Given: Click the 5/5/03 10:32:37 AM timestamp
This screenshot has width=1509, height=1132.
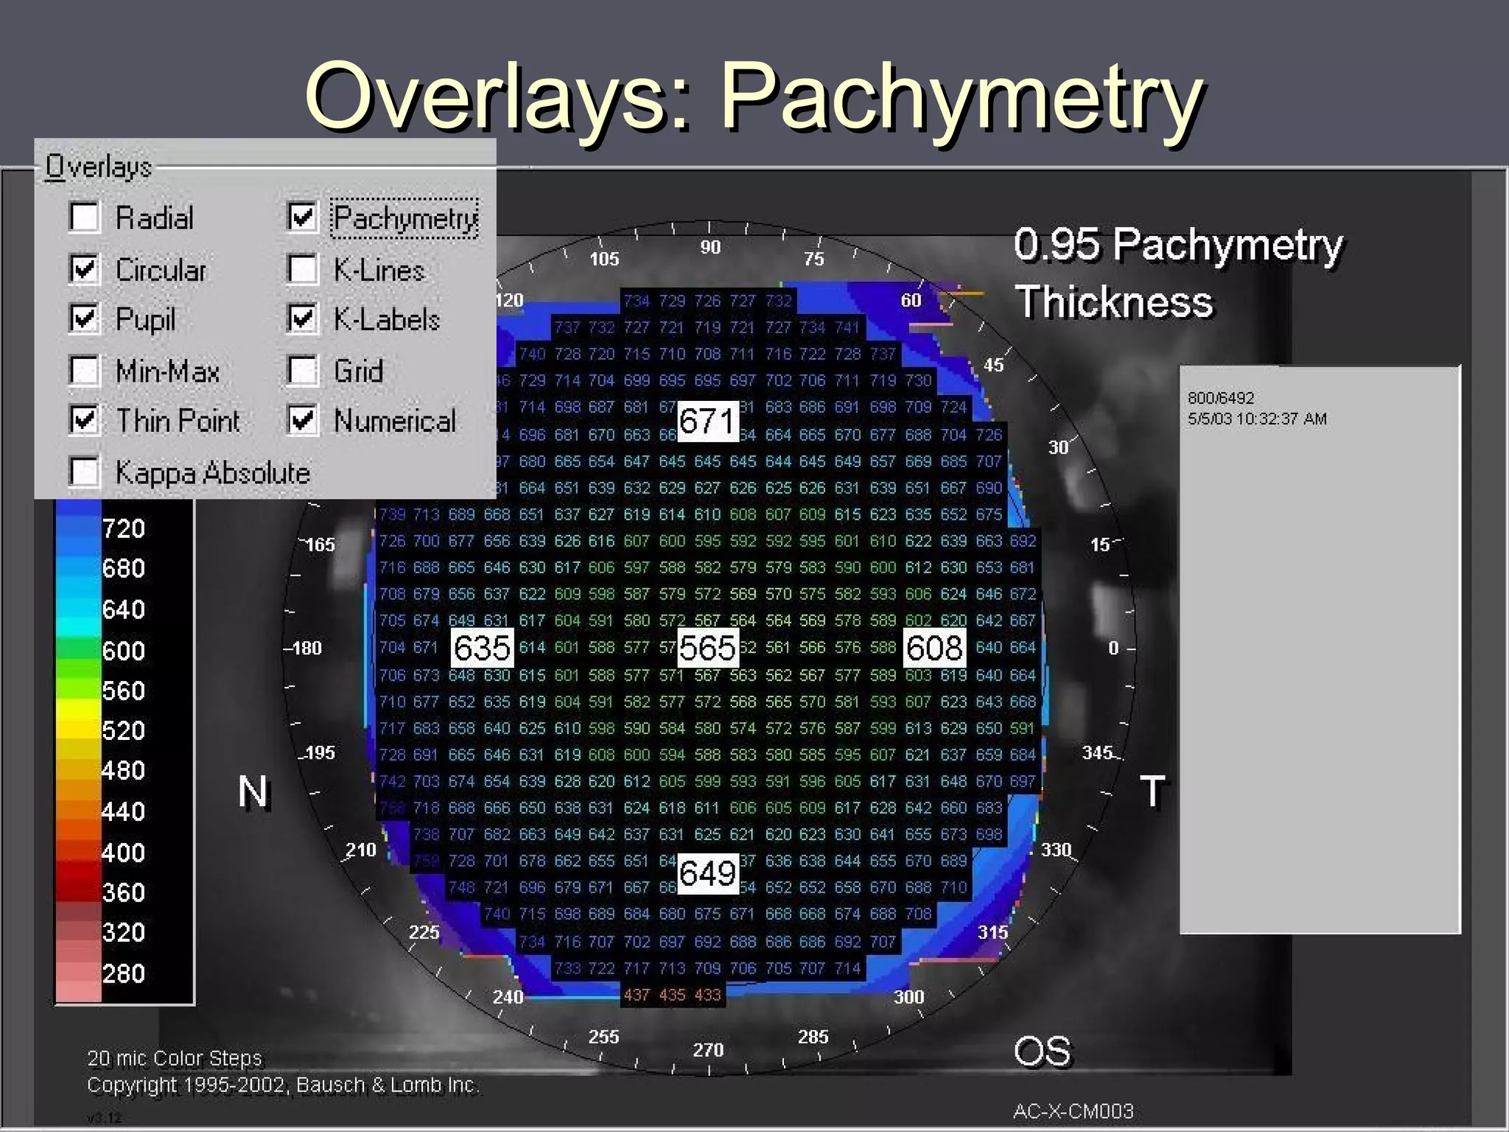Looking at the screenshot, I should click(1256, 419).
